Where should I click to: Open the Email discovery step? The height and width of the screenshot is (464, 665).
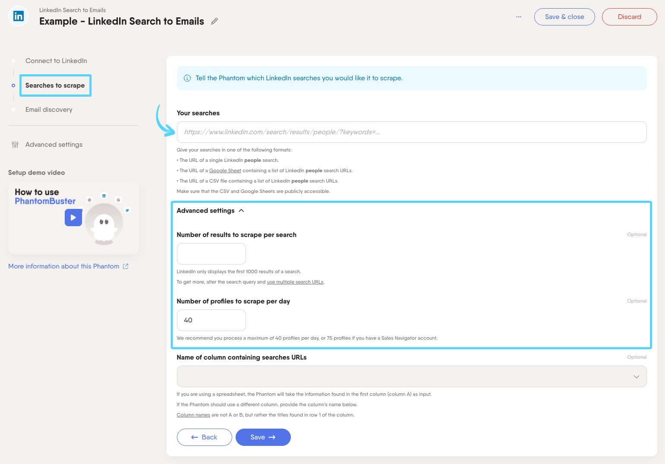[49, 110]
